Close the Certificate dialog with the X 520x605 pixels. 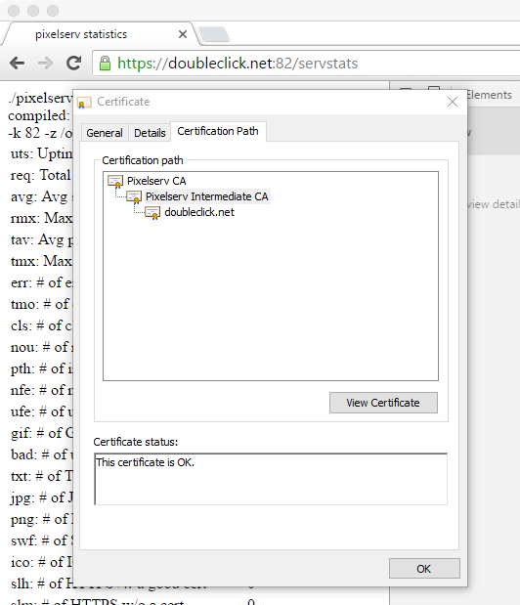tap(453, 102)
